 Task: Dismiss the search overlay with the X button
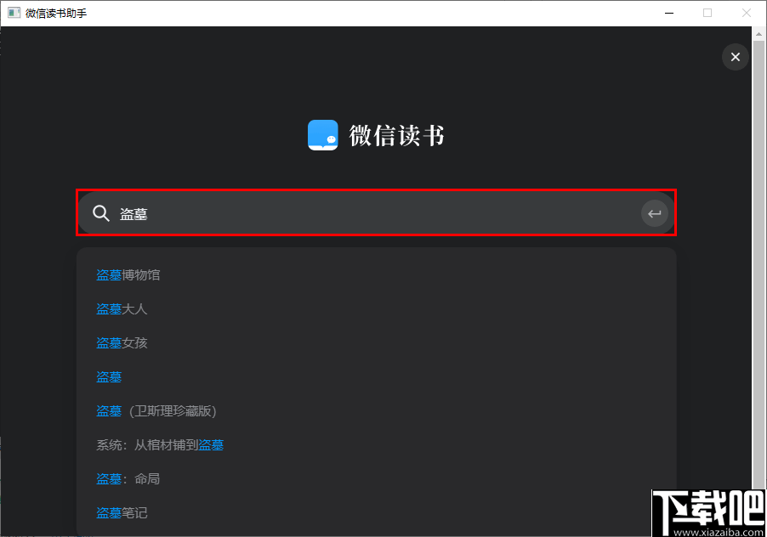coord(735,57)
